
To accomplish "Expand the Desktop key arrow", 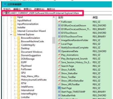I will 15,48.
